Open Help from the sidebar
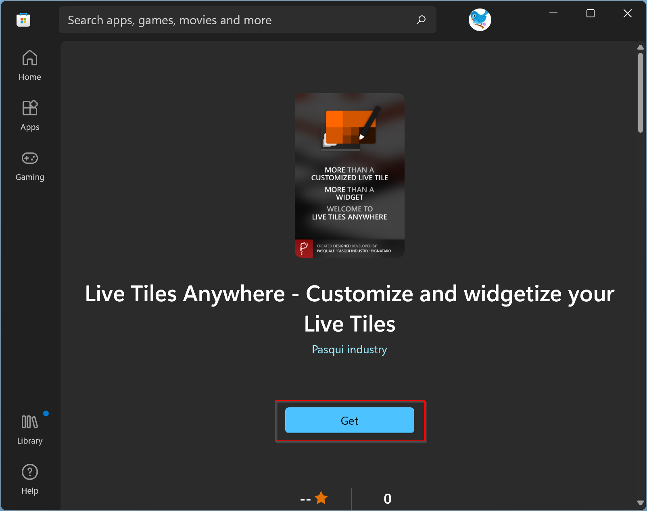The image size is (647, 511). 30,480
